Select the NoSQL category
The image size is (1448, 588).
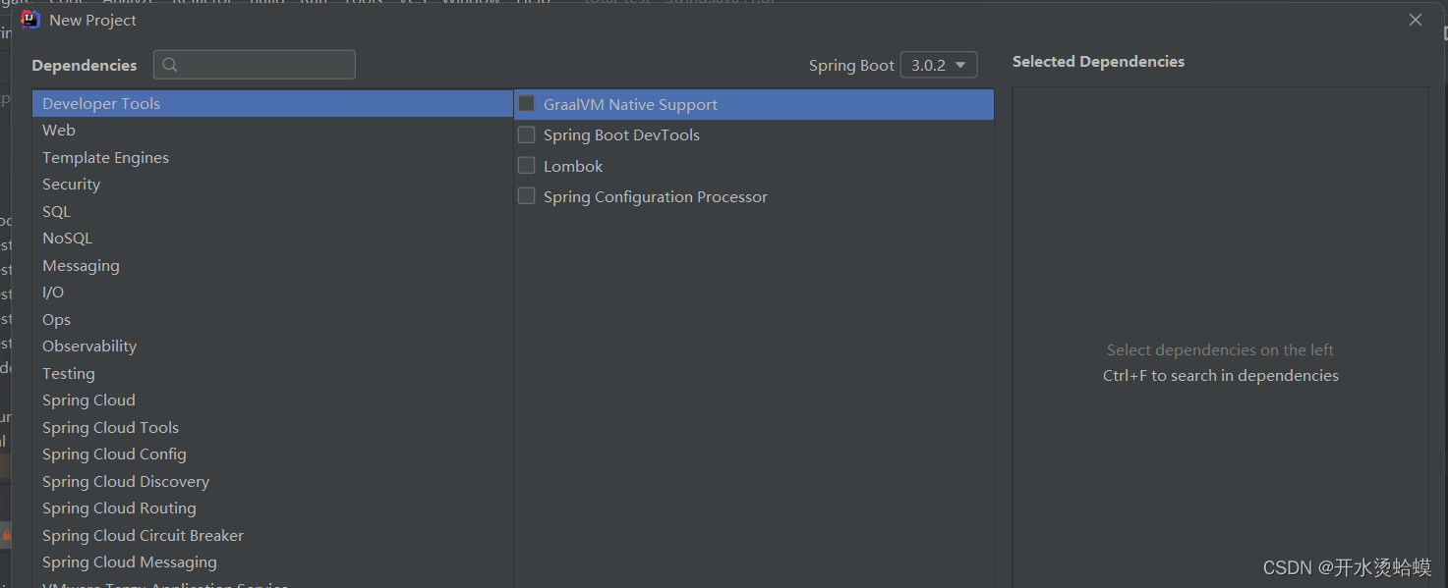[x=272, y=239]
